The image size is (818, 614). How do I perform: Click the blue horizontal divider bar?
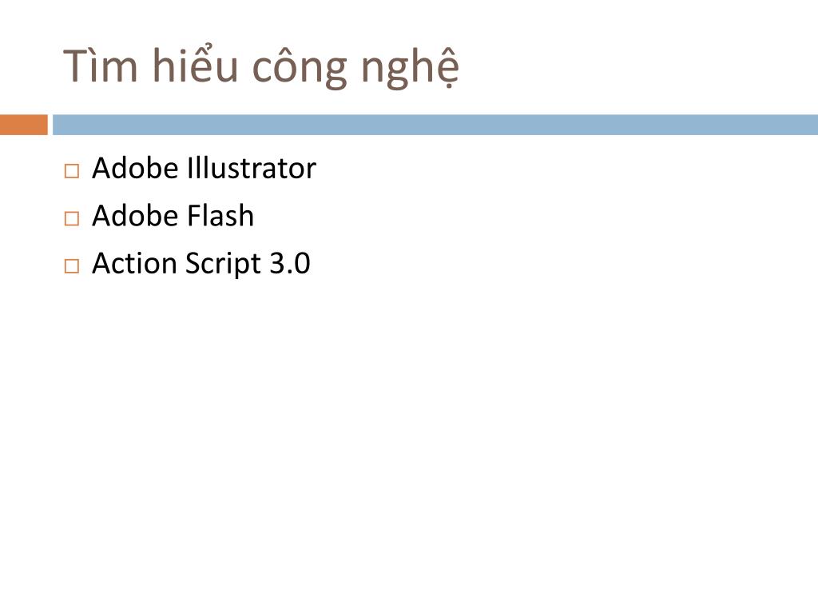pos(435,125)
